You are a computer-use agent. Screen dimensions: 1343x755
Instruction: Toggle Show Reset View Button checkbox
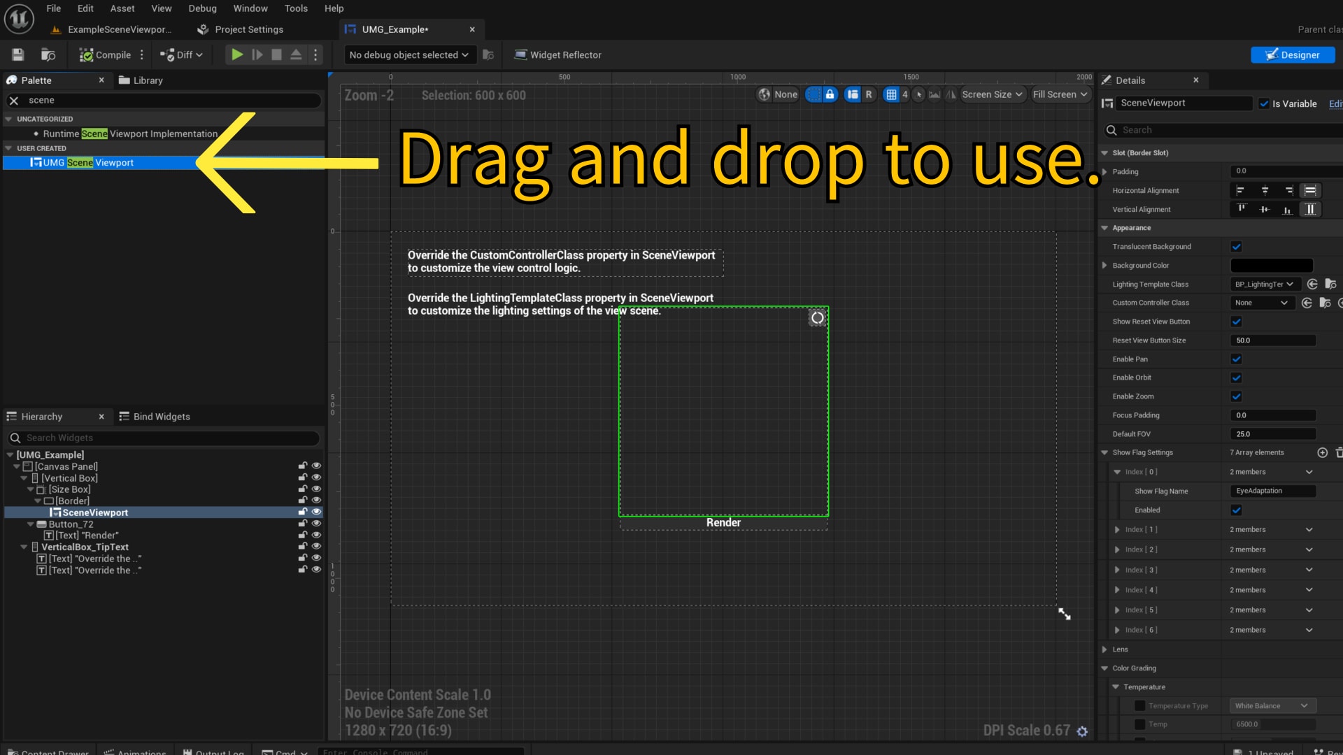pyautogui.click(x=1236, y=322)
